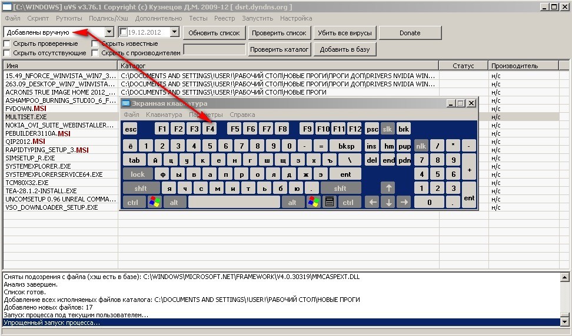Screen dimensions: 572x336
Task: Toggle the lock caps key on keyboard
Action: [x=138, y=174]
